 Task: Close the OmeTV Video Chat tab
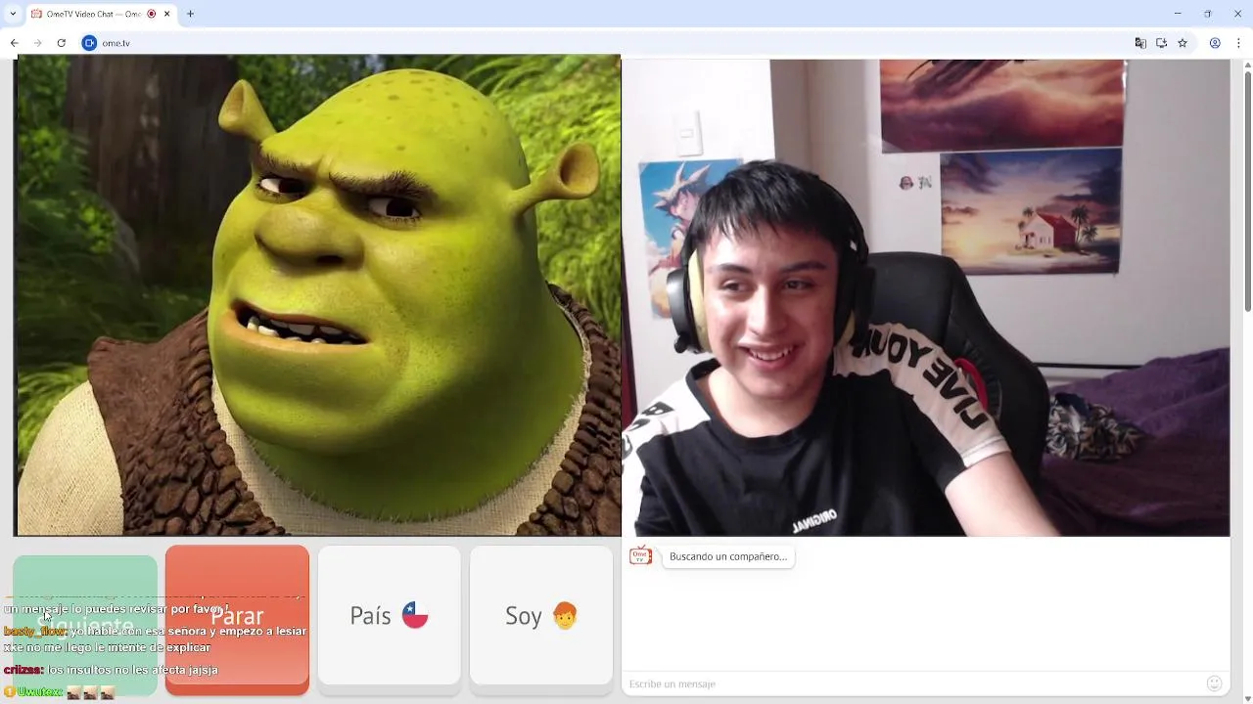(167, 14)
